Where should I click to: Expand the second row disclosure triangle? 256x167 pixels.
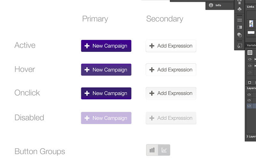255,66
